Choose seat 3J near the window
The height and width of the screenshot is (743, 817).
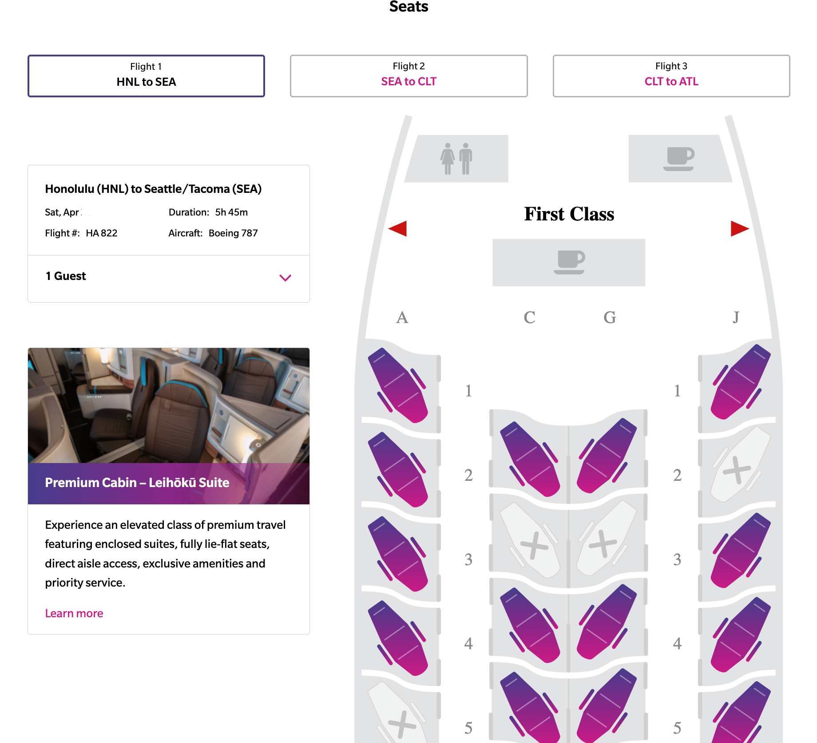[x=741, y=550]
